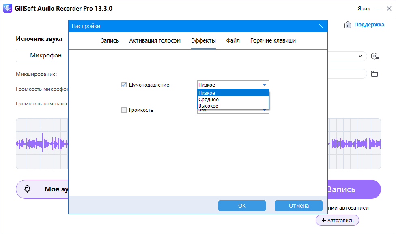Expand the sound source dropdown chevron in main window
Image resolution: width=396 pixels, height=234 pixels.
coord(360,56)
